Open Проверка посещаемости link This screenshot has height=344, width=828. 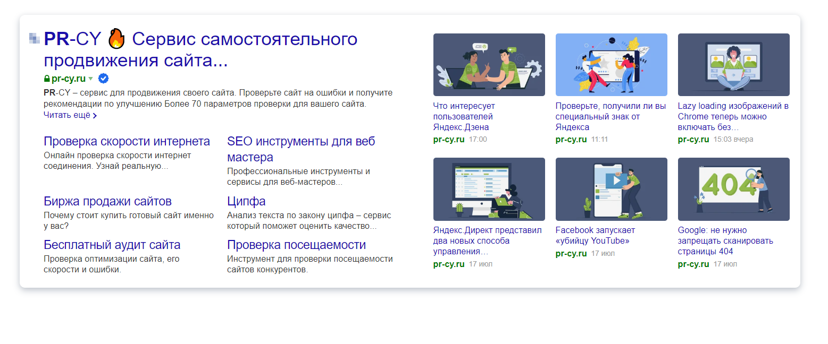pyautogui.click(x=296, y=245)
